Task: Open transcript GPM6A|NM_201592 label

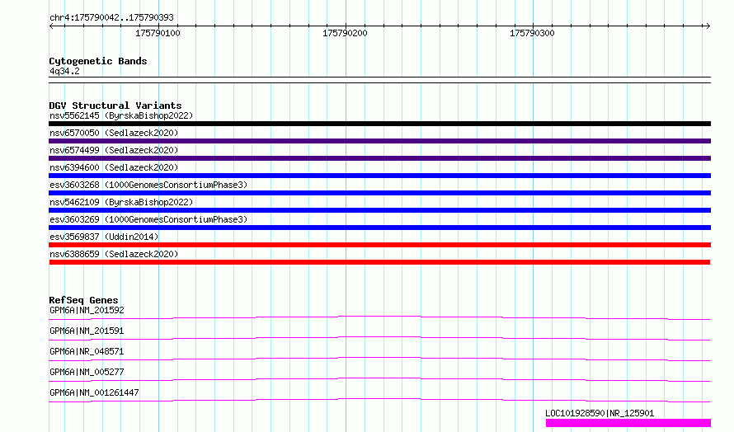Action: pyautogui.click(x=87, y=310)
